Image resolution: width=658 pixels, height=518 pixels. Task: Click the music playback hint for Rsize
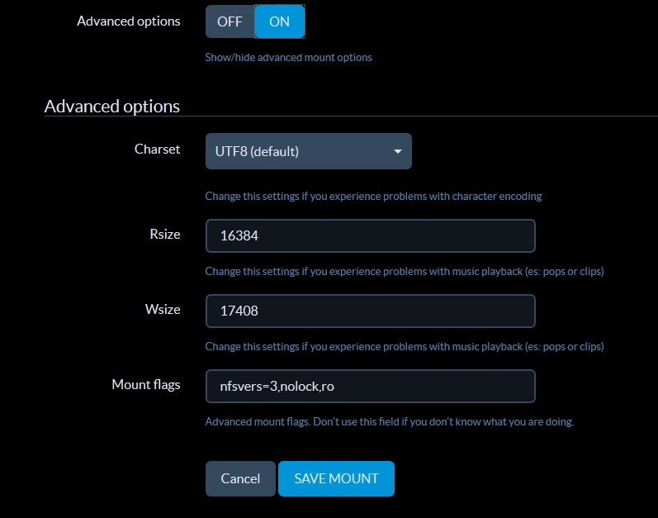[x=405, y=272]
